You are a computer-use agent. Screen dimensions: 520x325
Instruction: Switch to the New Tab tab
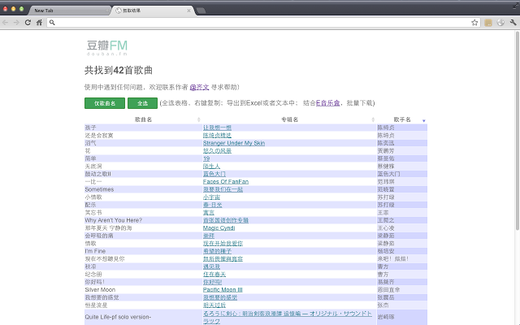tap(68, 11)
